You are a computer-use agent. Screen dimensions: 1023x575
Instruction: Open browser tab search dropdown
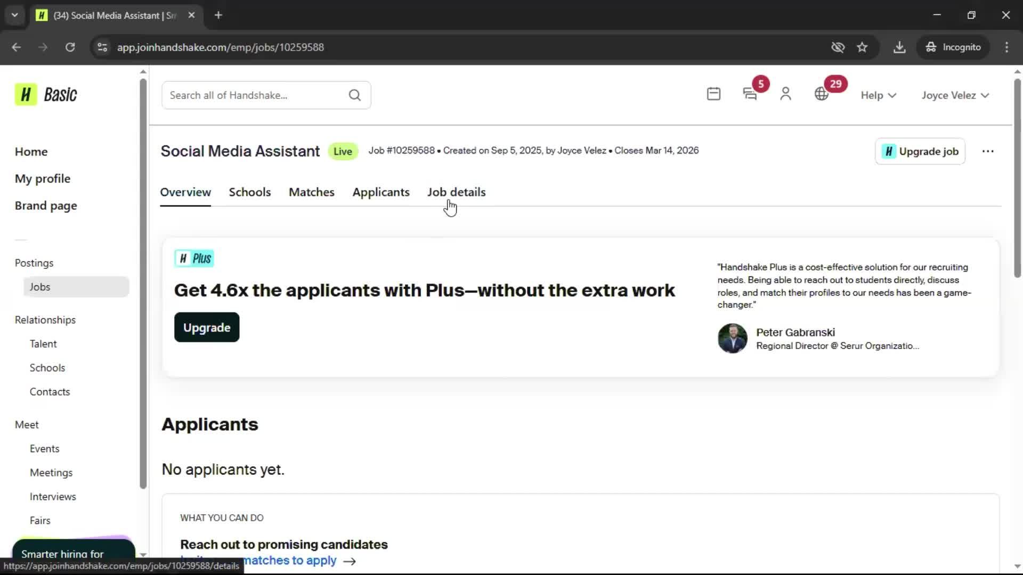click(x=14, y=15)
